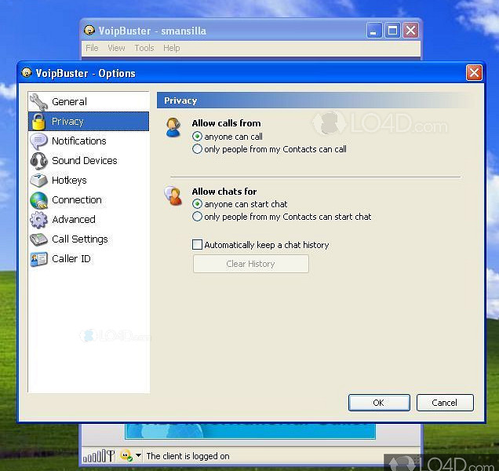Click the Privacy padlock icon
Viewport: 499px width, 471px height.
pyautogui.click(x=38, y=122)
